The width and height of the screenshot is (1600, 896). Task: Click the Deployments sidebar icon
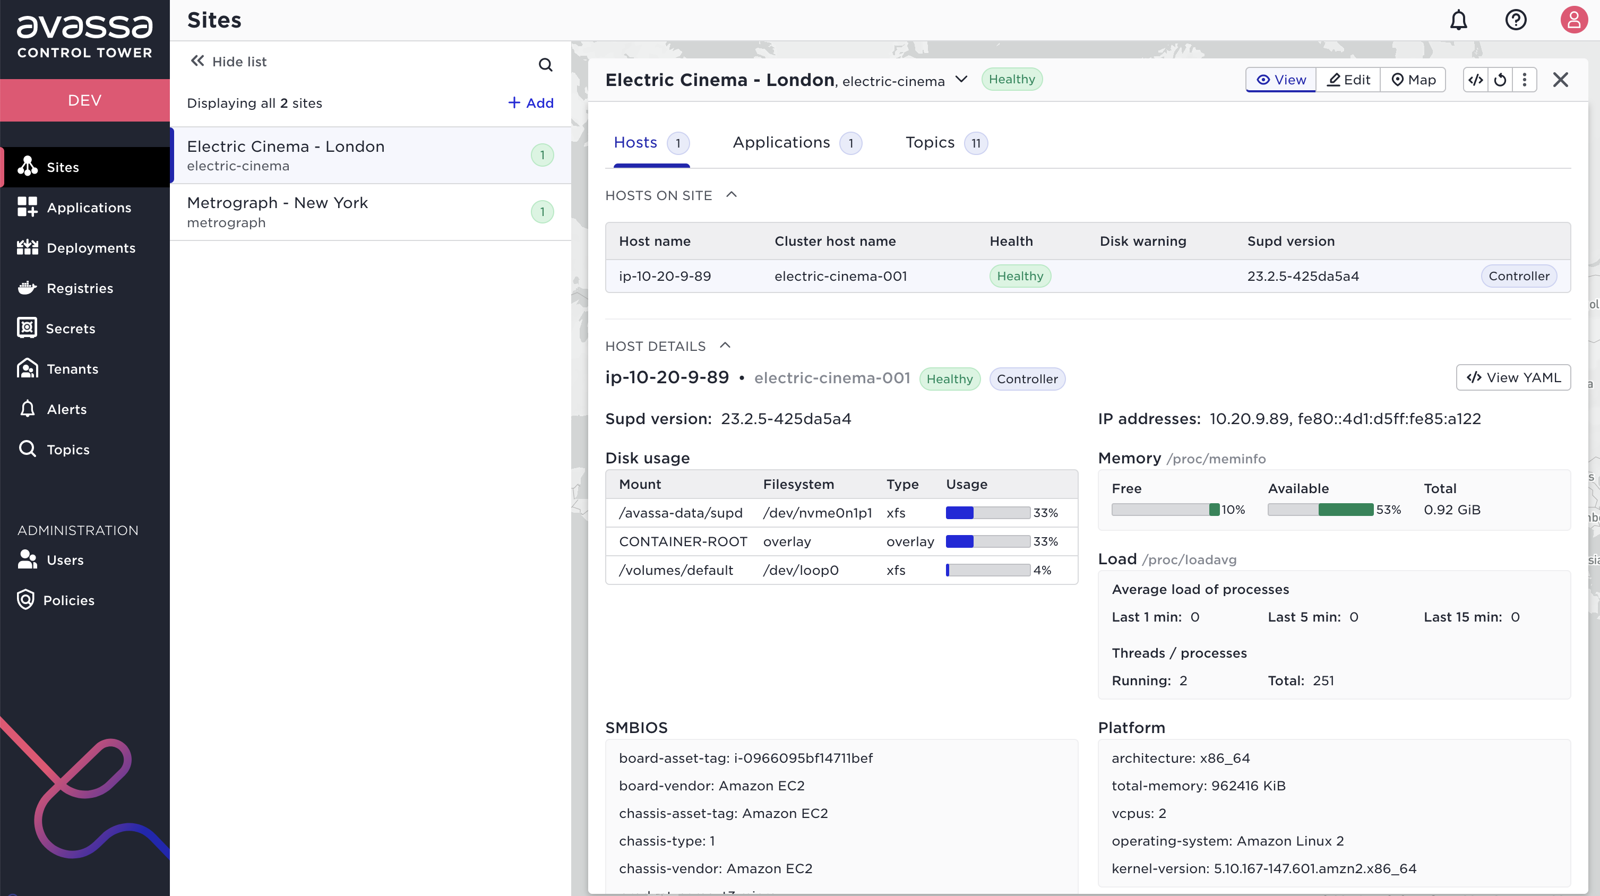[27, 247]
